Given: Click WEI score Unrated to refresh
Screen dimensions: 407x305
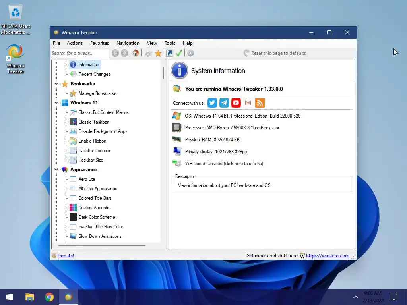Looking at the screenshot, I should coord(224,164).
